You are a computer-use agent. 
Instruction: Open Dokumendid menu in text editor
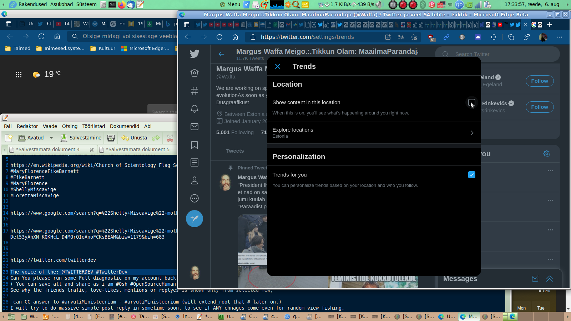click(x=125, y=126)
